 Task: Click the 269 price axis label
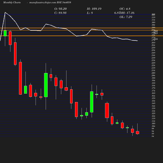153,43
